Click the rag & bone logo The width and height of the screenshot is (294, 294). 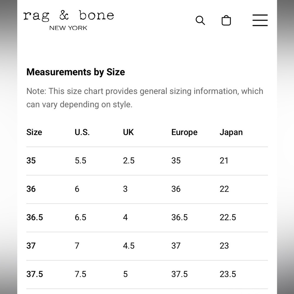[x=69, y=16]
